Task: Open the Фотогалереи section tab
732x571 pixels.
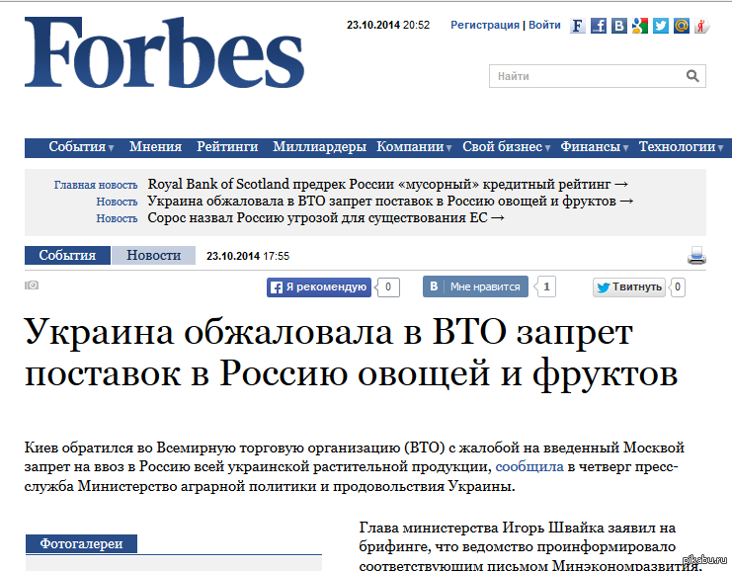Action: [x=81, y=544]
